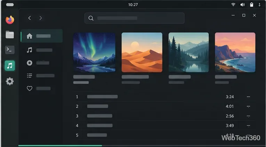Open Settings gear in the dock

(x=10, y=81)
